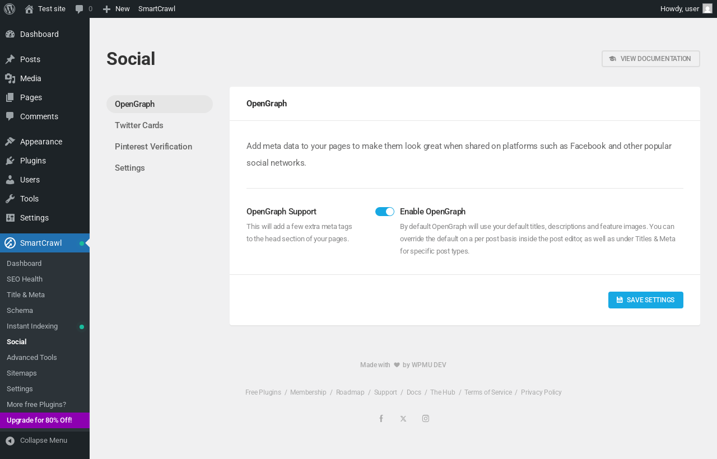This screenshot has height=459, width=717.
Task: Click the plus icon next to New
Action: pyautogui.click(x=106, y=9)
